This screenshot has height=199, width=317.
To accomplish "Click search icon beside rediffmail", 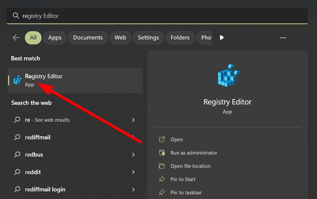I will pos(17,137).
